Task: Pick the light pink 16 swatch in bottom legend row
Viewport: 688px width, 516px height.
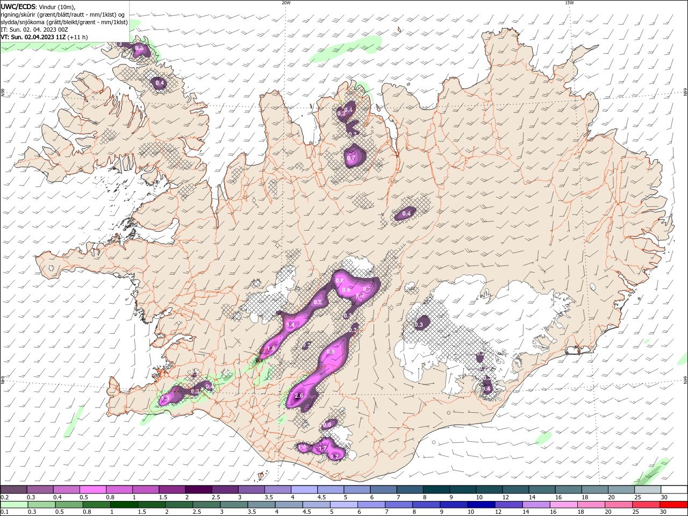Action: (564, 505)
